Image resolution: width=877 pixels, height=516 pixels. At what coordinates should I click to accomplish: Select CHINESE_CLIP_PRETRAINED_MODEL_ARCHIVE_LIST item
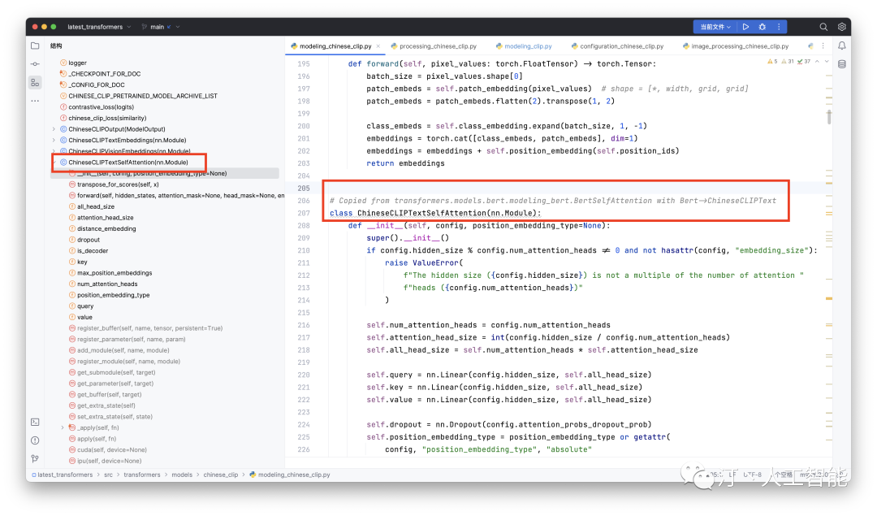[143, 96]
